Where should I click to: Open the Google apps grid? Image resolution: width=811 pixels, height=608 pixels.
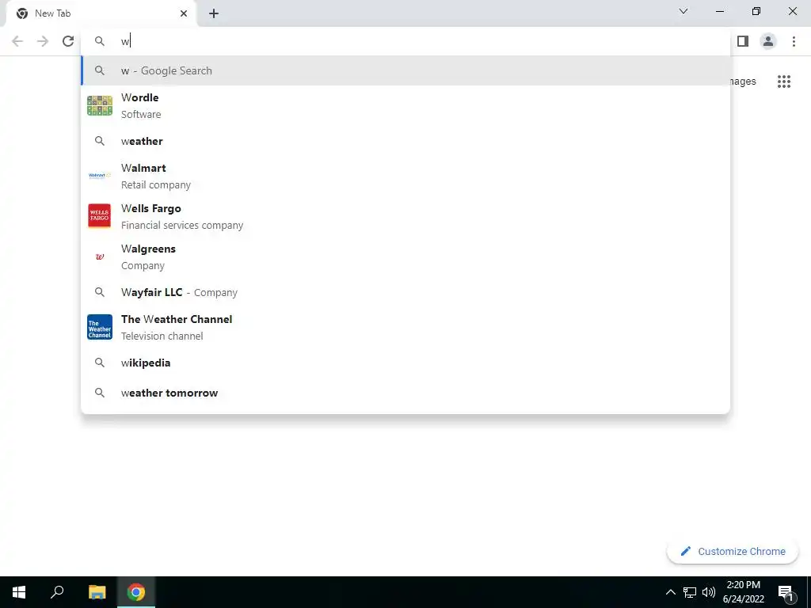[x=783, y=82]
